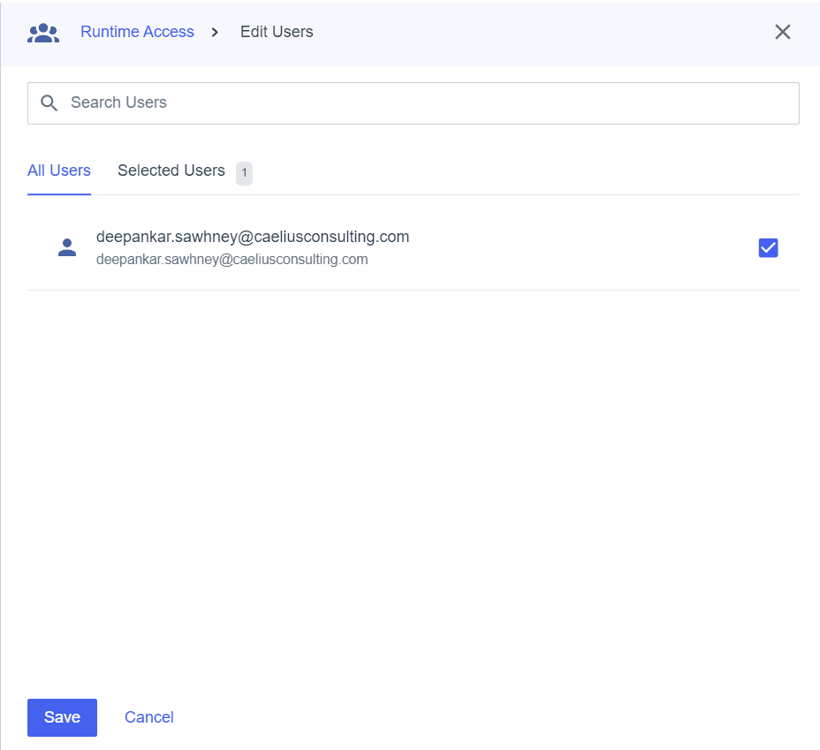Screen dimensions: 820x750
Task: Select the Edit Users breadcrumb title
Action: point(277,32)
